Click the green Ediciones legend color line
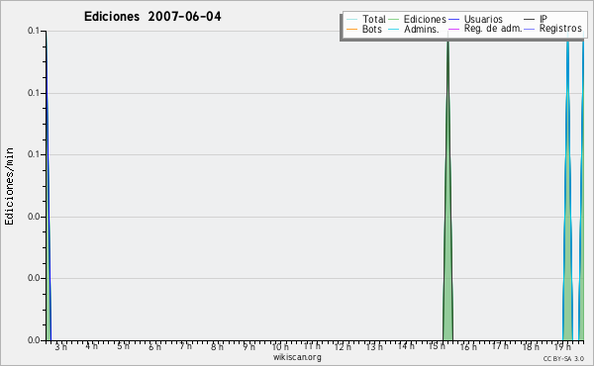The width and height of the screenshot is (594, 366). pyautogui.click(x=394, y=20)
